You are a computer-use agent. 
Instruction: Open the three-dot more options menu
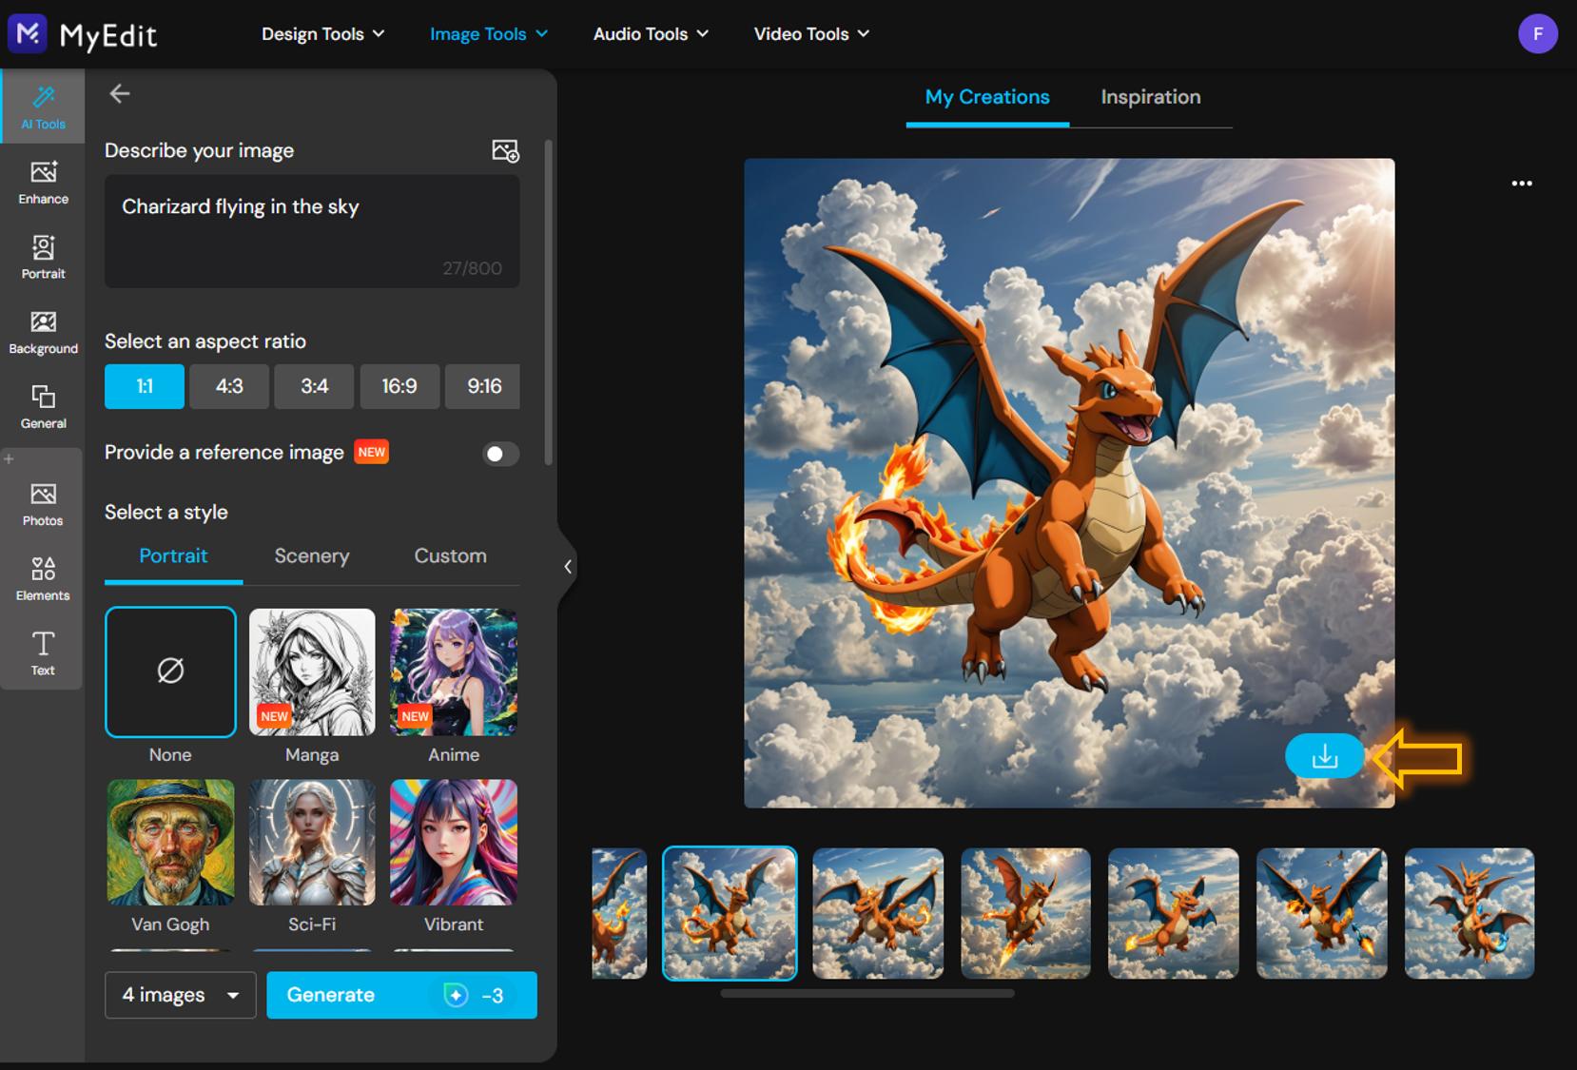coord(1522,184)
